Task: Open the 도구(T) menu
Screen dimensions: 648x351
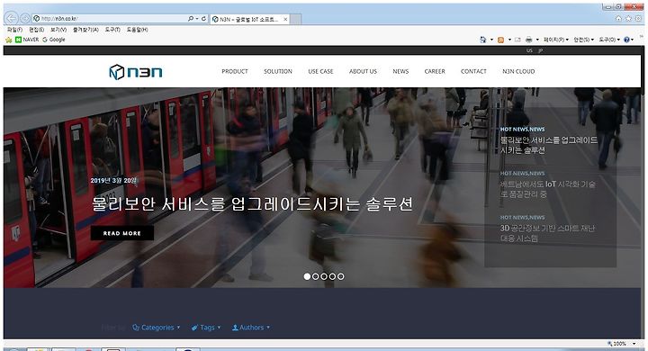Action: pyautogui.click(x=112, y=30)
